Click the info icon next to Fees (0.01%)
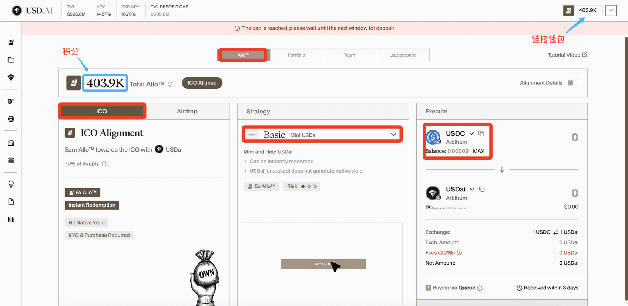The width and height of the screenshot is (628, 306). click(x=459, y=253)
